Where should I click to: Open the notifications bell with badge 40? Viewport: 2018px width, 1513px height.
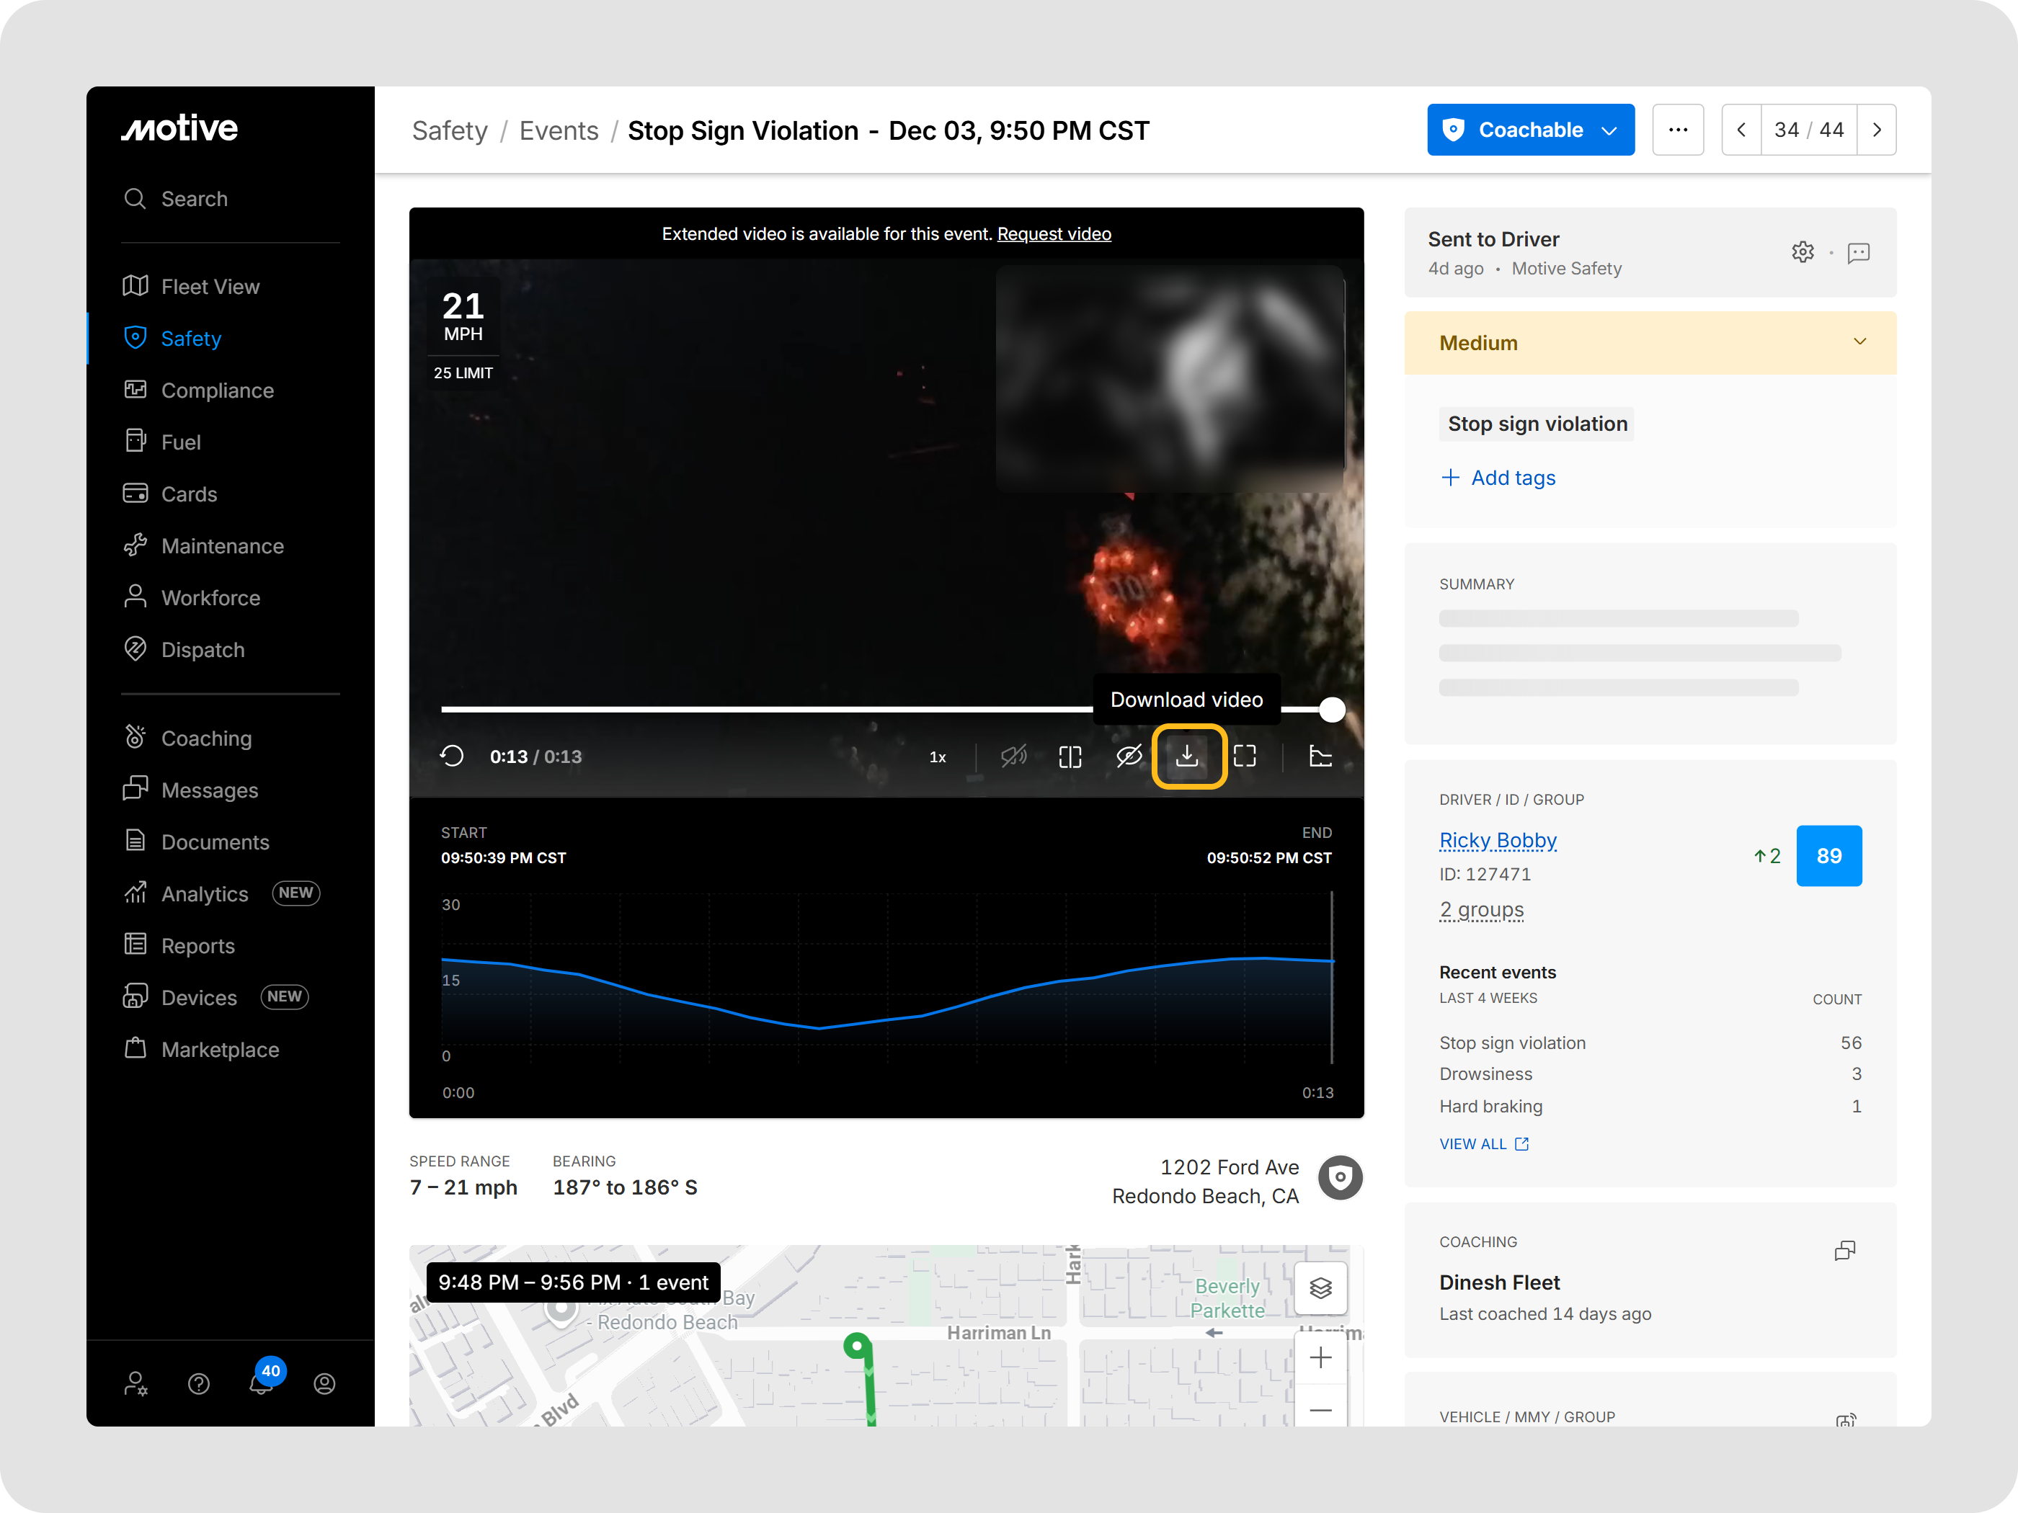[x=262, y=1383]
